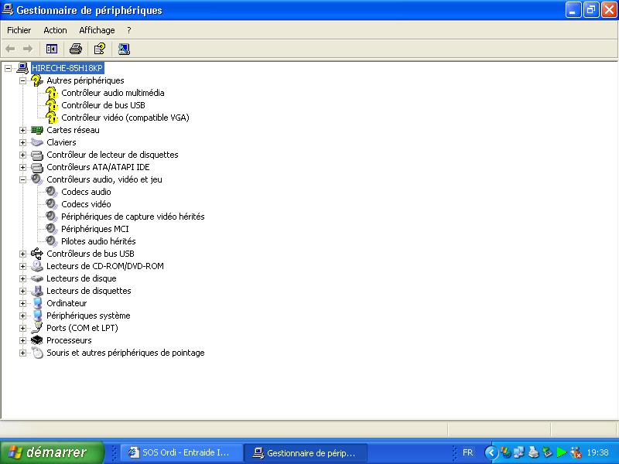Screen dimensions: 619x464
Task: Click the Gestionnaire de périphériques title bar
Action: tap(282, 10)
